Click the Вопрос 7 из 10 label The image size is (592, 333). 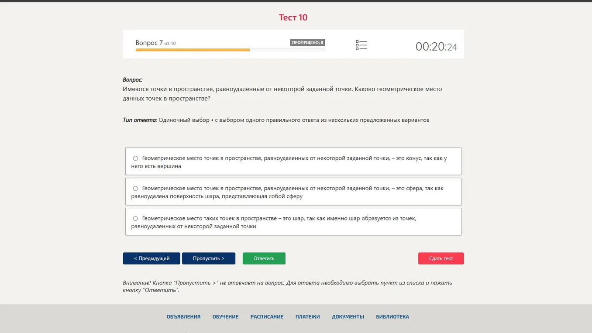point(155,43)
